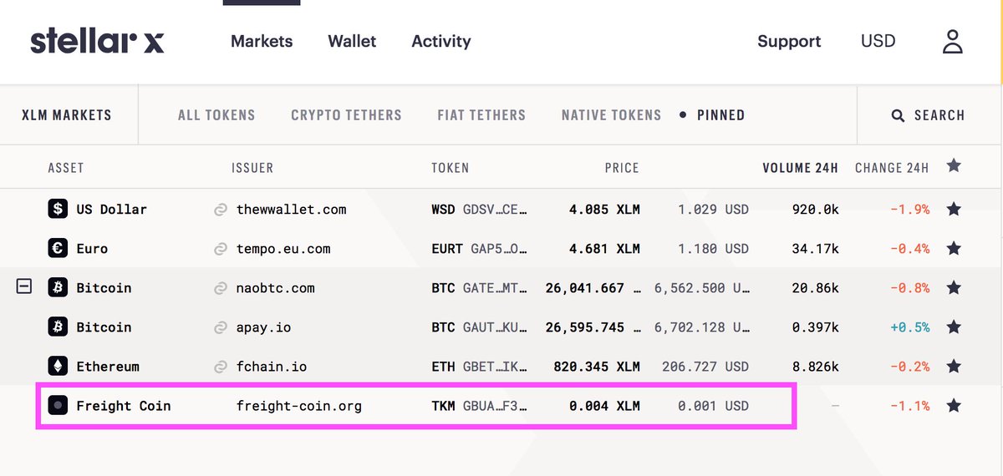Go to the Markets tab
The height and width of the screenshot is (476, 1003).
click(x=262, y=41)
